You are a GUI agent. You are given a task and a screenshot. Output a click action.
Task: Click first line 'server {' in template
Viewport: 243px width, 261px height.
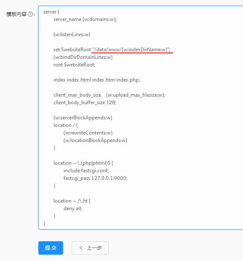coord(51,12)
